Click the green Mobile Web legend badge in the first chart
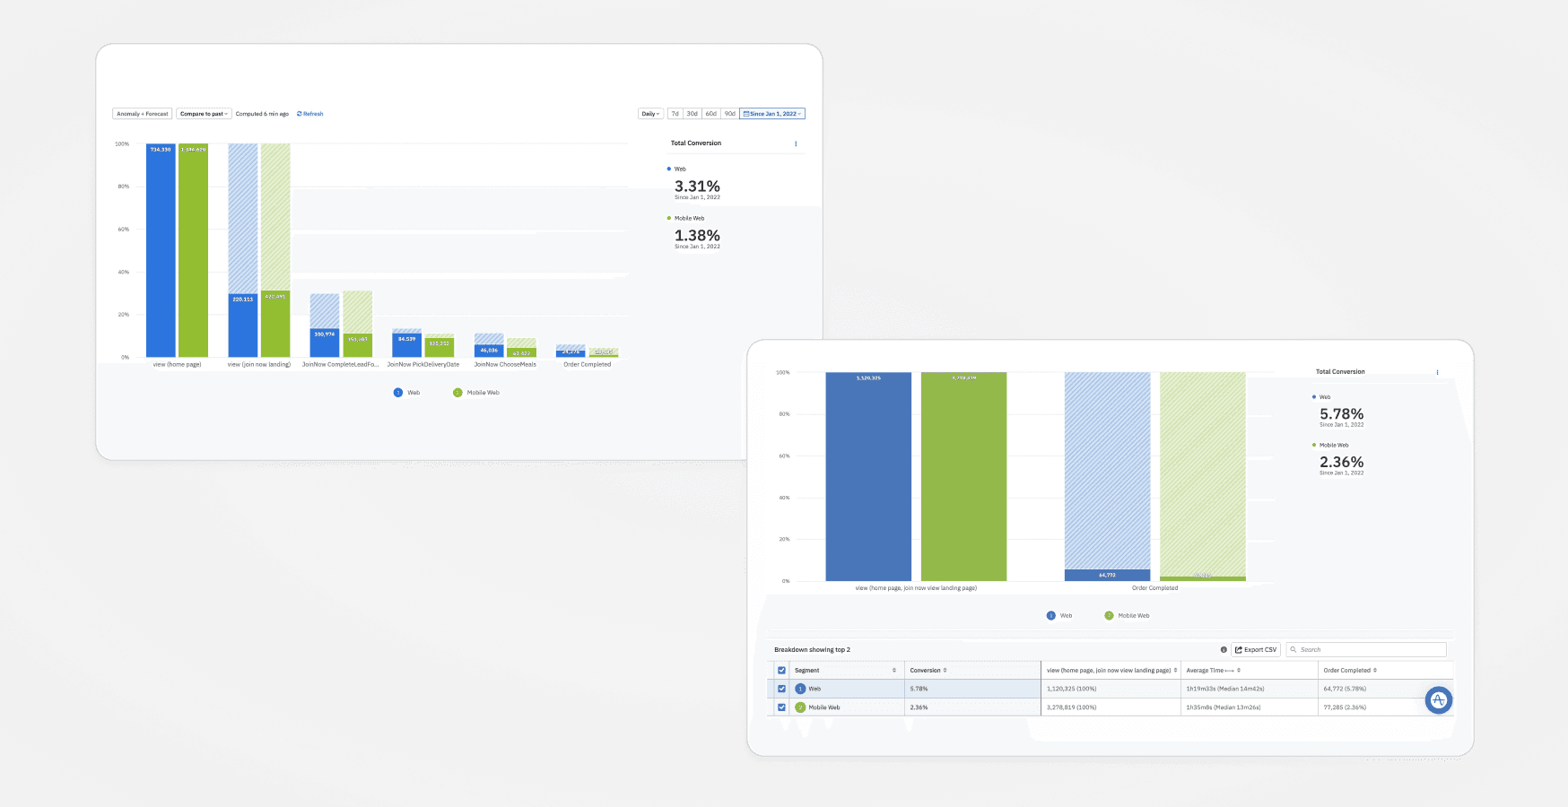 click(457, 393)
